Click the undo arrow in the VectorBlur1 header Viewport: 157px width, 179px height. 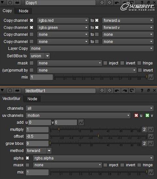tap(117, 91)
